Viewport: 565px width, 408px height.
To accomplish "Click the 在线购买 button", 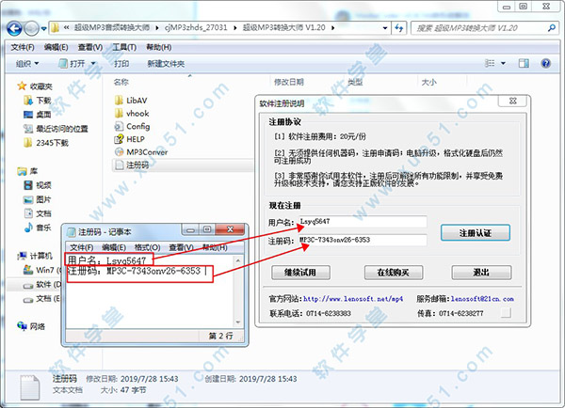I will pos(391,273).
